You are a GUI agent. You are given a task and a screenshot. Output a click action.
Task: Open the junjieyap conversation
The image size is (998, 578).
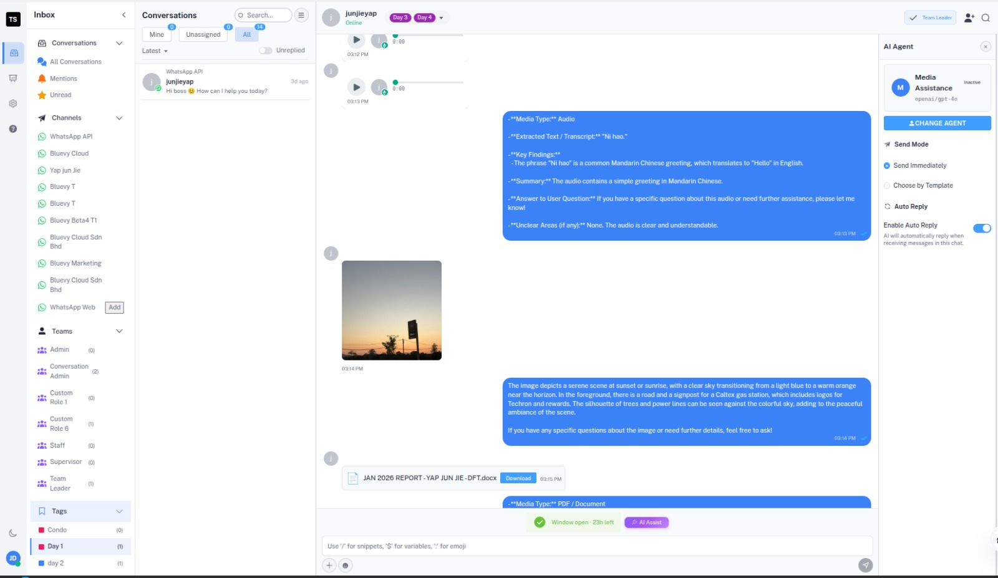(226, 82)
